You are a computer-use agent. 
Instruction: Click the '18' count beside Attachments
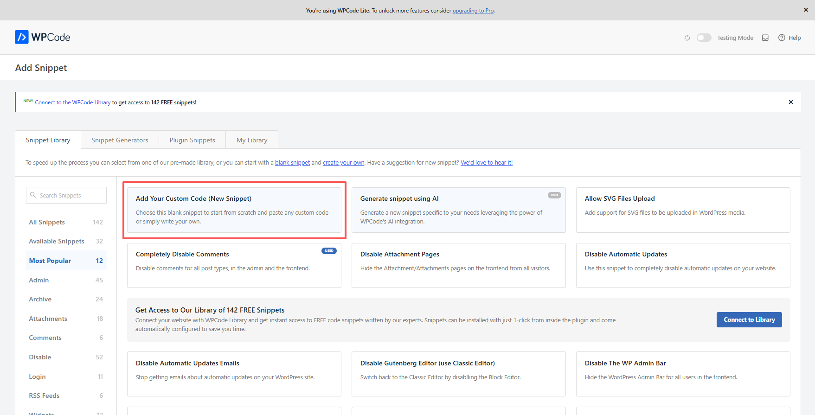pyautogui.click(x=100, y=319)
